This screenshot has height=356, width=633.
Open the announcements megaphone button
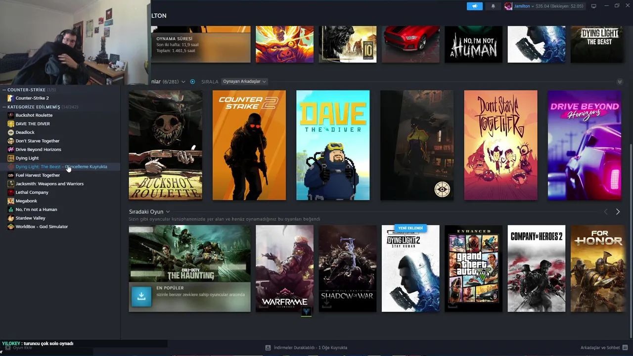pos(474,6)
